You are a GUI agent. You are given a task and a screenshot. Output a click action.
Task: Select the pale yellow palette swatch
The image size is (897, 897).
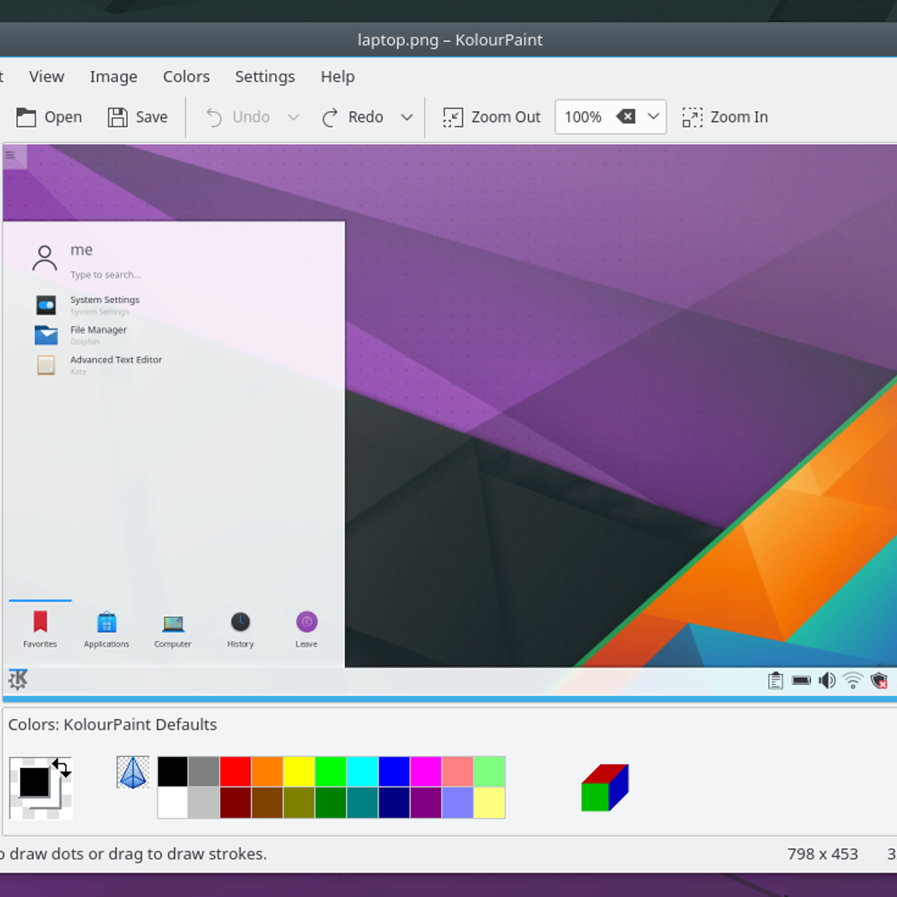[x=489, y=803]
